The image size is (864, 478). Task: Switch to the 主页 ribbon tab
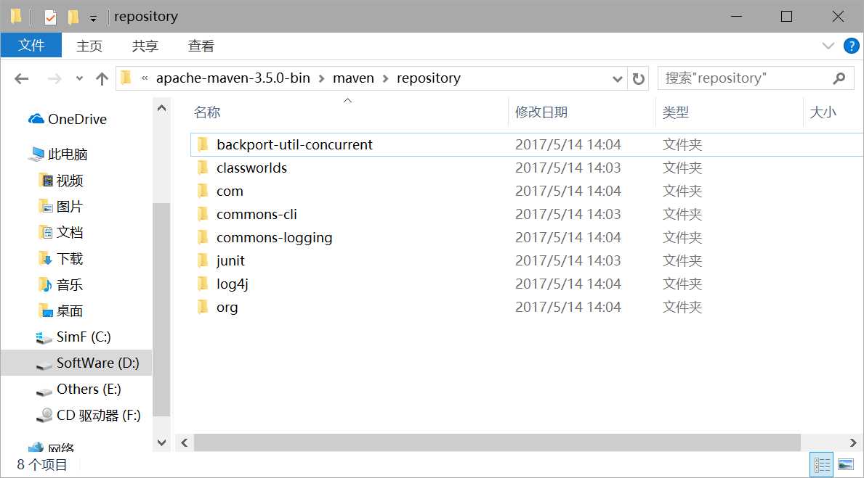coord(89,46)
